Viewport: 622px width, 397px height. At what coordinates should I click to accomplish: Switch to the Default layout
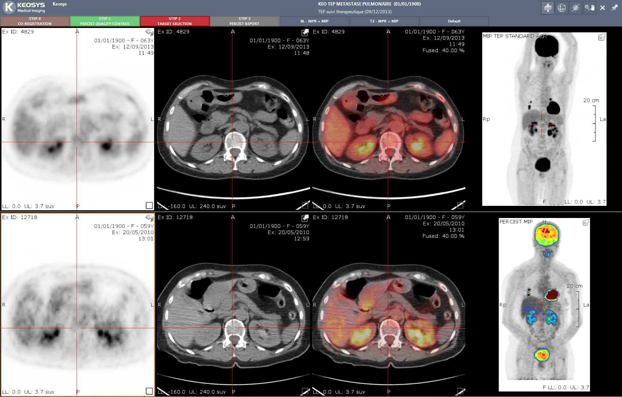click(x=454, y=21)
